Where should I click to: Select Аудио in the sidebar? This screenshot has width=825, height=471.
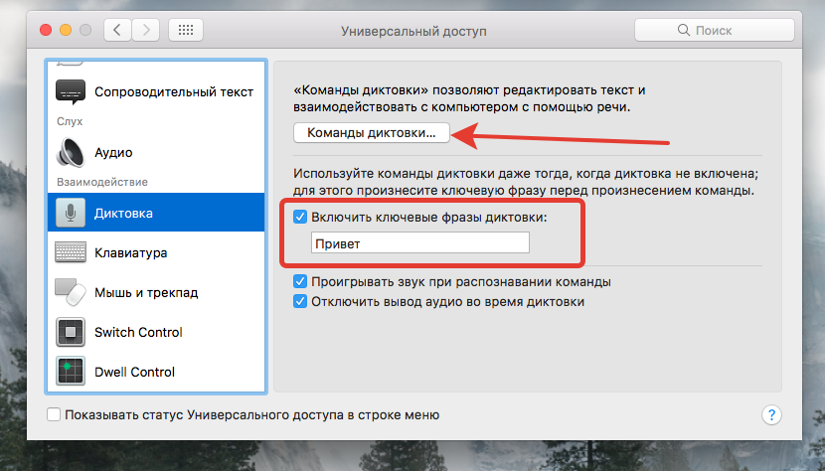tap(113, 153)
